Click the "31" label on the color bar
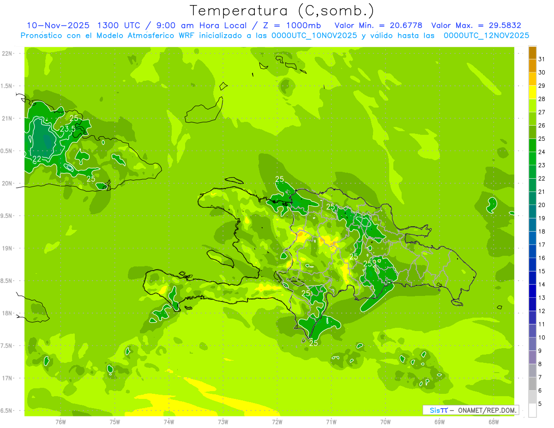Viewport: 554px width, 428px height. click(x=542, y=59)
